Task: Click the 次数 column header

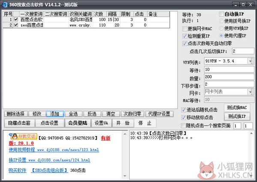Action: click(x=100, y=14)
